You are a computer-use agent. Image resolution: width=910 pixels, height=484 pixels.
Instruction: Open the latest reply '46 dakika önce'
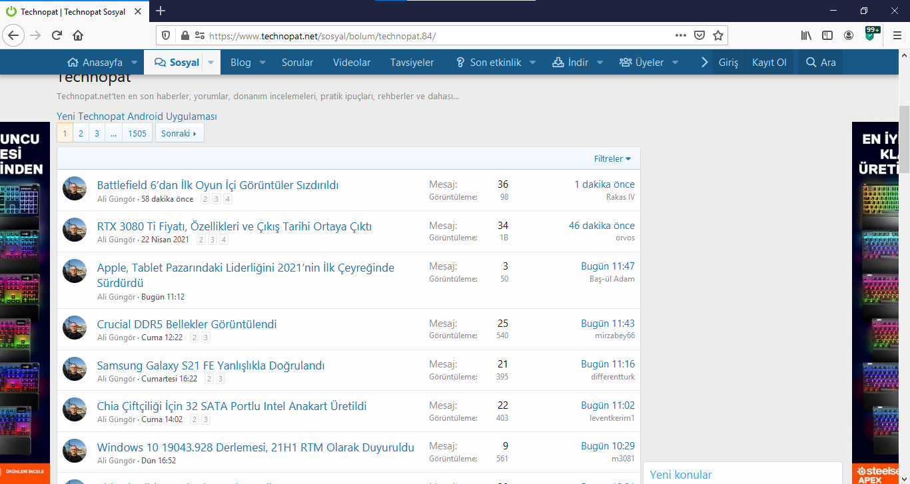point(602,226)
